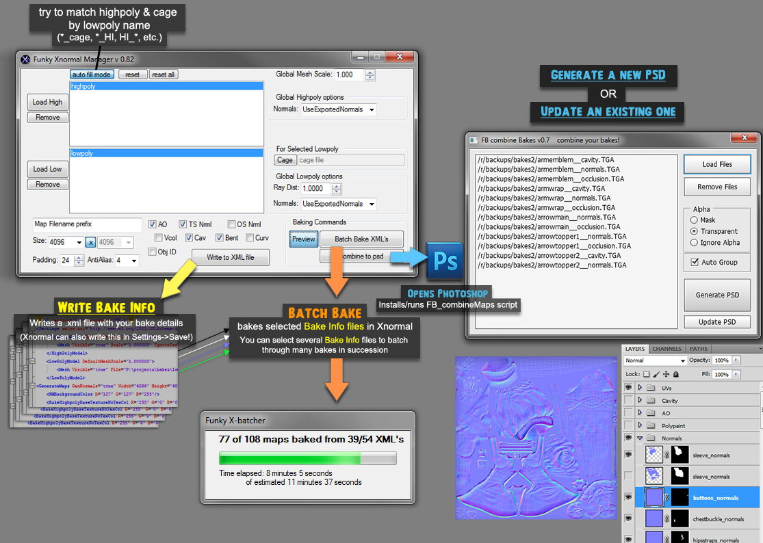Show the Polypaint layer group
The height and width of the screenshot is (543, 763).
tap(628, 425)
